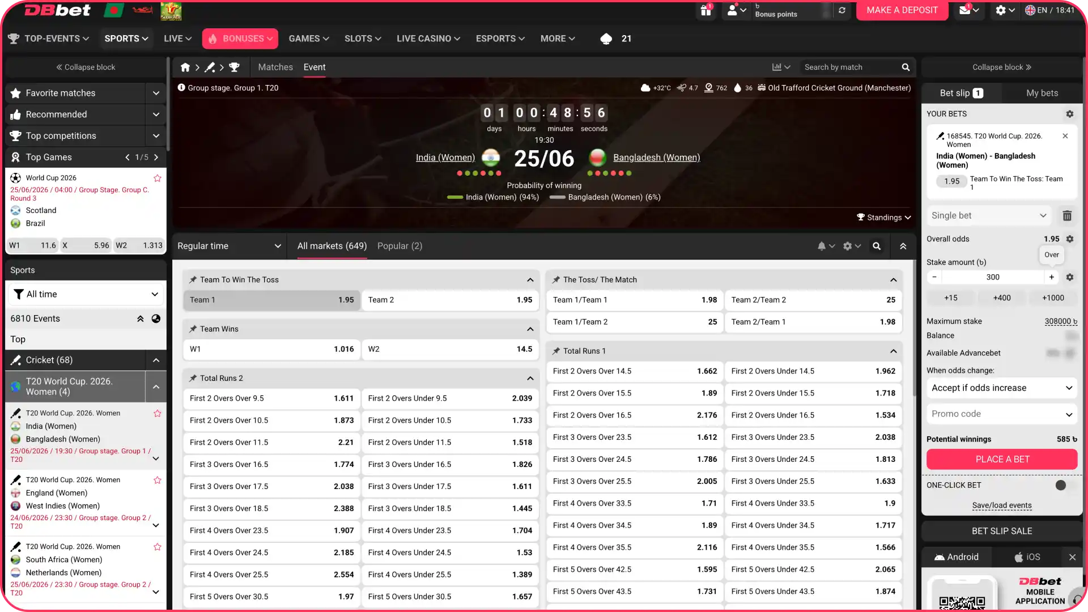This screenshot has width=1088, height=612.
Task: Close the mobile app banner
Action: pos(1072,558)
